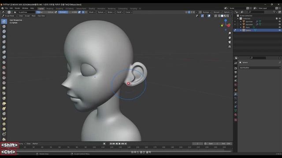The height and width of the screenshot is (158, 282).
Task: Switch to the UV Editing workspace tab
Action: point(70,9)
